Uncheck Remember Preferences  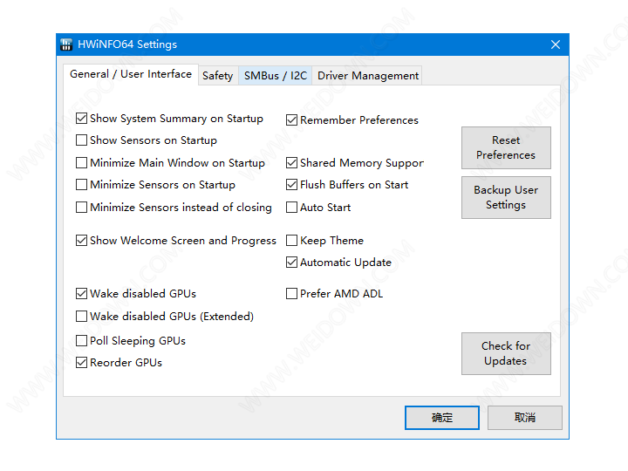point(291,119)
